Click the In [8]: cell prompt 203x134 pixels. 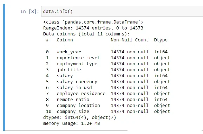pyautogui.click(x=30, y=12)
